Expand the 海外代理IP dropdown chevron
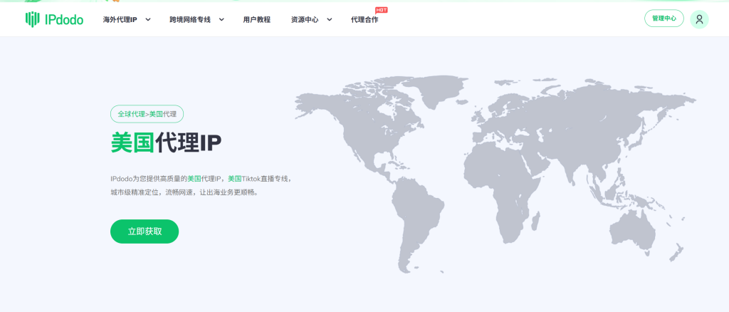The image size is (729, 312). point(148,19)
